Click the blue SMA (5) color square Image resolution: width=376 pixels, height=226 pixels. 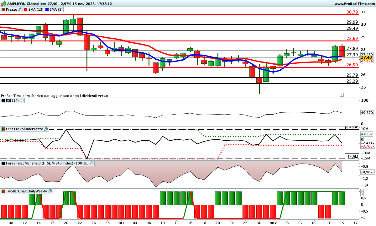[47, 9]
